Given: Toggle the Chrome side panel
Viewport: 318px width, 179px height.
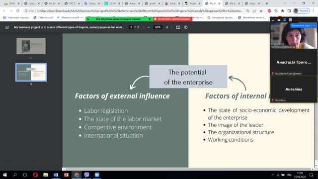Looking at the screenshot, I should [x=289, y=11].
